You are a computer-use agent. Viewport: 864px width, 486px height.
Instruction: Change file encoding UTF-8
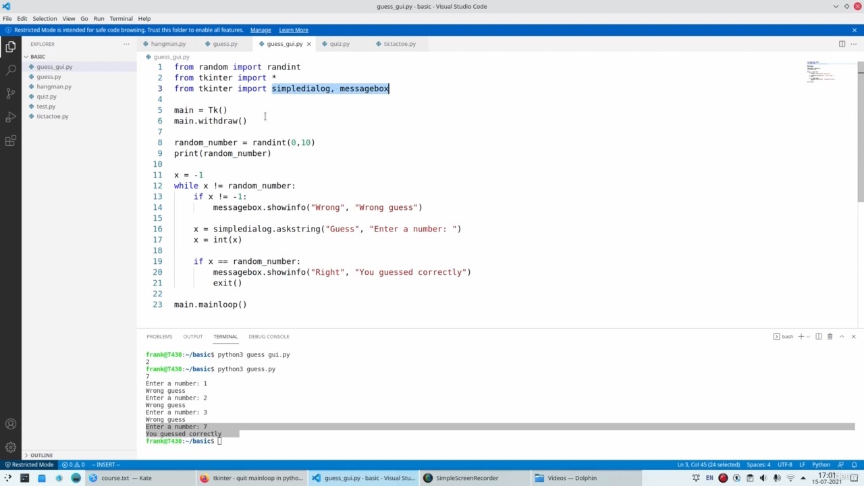tap(785, 464)
